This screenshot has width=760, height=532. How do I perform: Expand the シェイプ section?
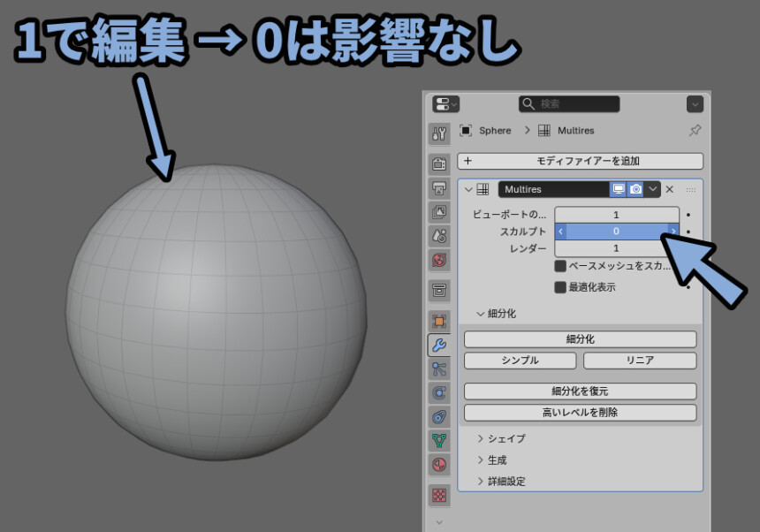coord(481,438)
